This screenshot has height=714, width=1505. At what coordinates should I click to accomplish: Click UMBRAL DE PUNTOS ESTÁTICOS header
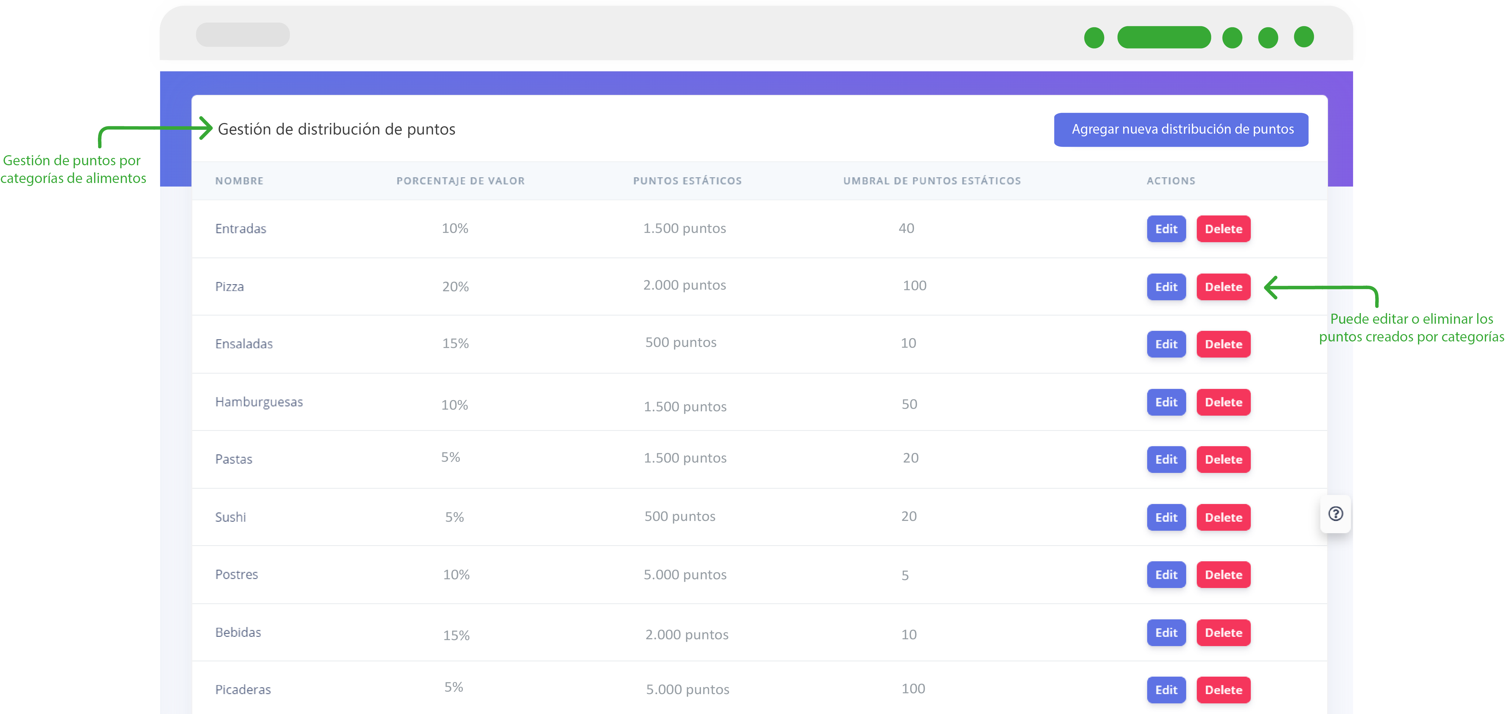point(932,181)
